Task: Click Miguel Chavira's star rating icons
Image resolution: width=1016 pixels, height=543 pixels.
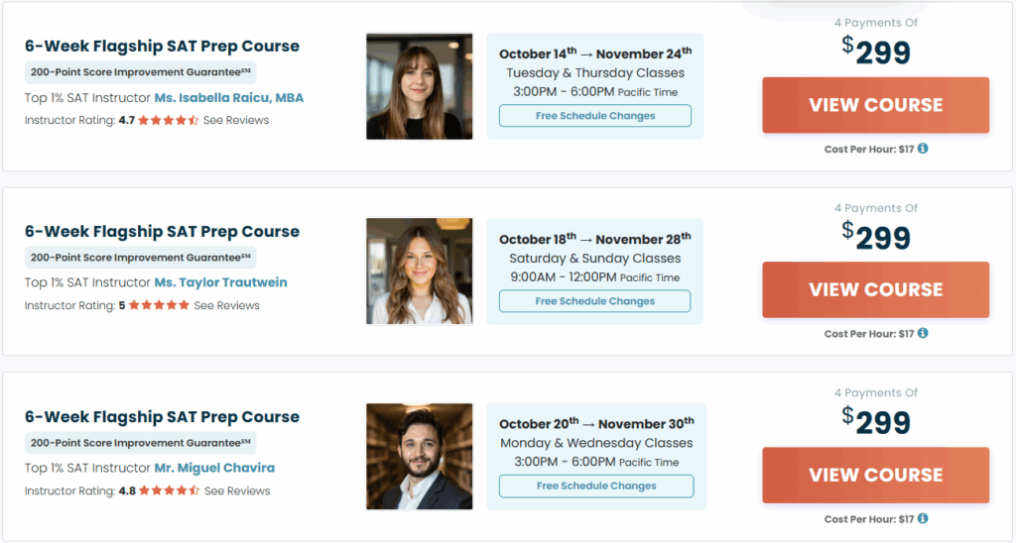Action: [170, 490]
